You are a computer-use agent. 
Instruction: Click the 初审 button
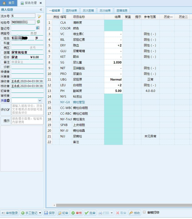[63, 213]
